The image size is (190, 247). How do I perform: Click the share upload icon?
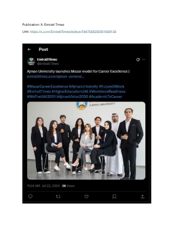143,197
